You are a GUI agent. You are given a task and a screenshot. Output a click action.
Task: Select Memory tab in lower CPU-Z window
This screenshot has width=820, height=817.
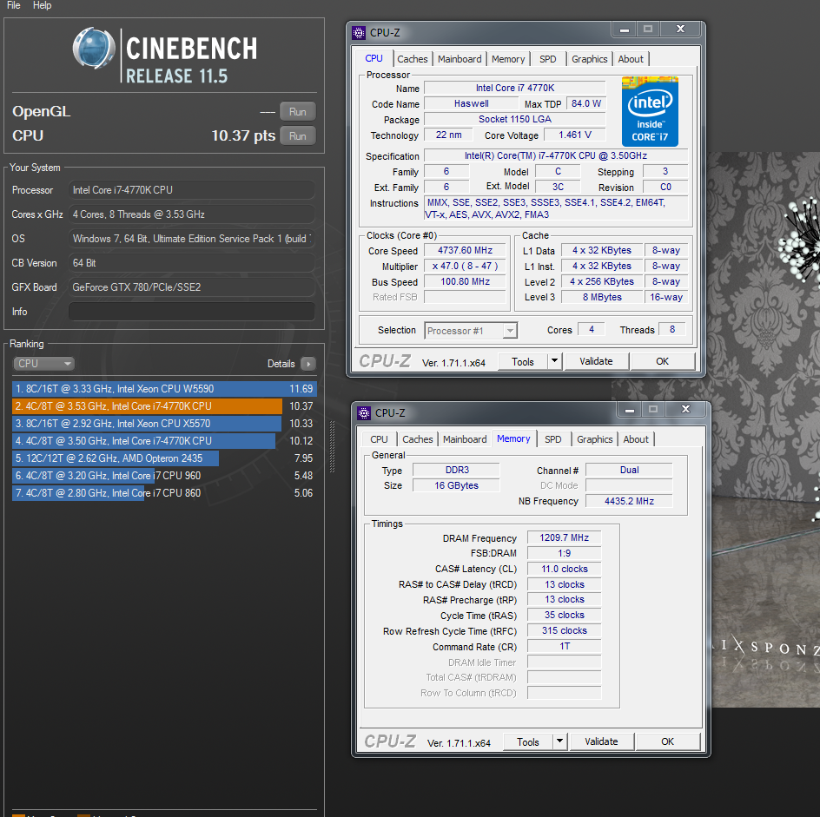pos(513,438)
